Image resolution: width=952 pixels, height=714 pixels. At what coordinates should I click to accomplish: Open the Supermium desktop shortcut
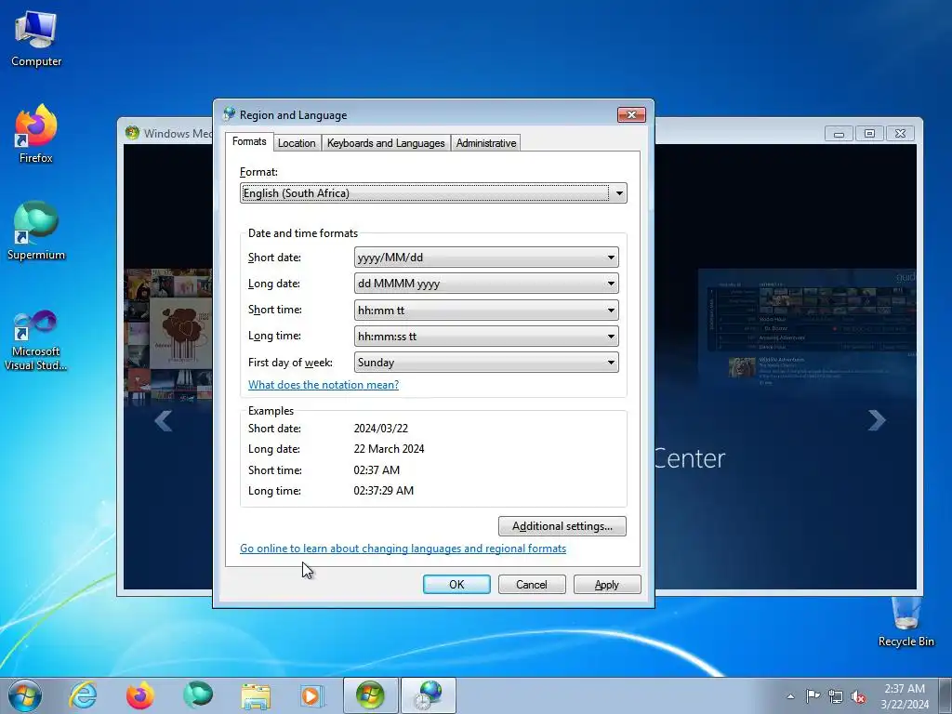click(x=36, y=231)
